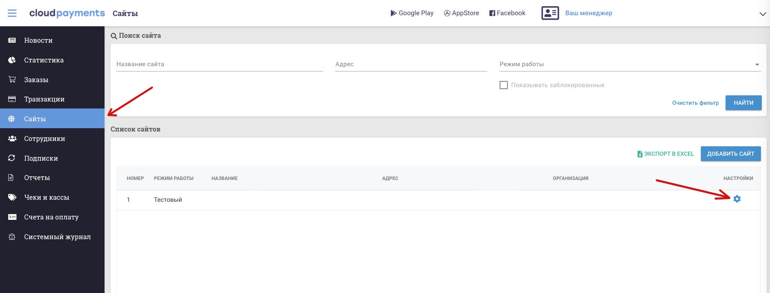Click Экспорт в Excel link
Image resolution: width=770 pixels, height=293 pixels.
pos(665,154)
